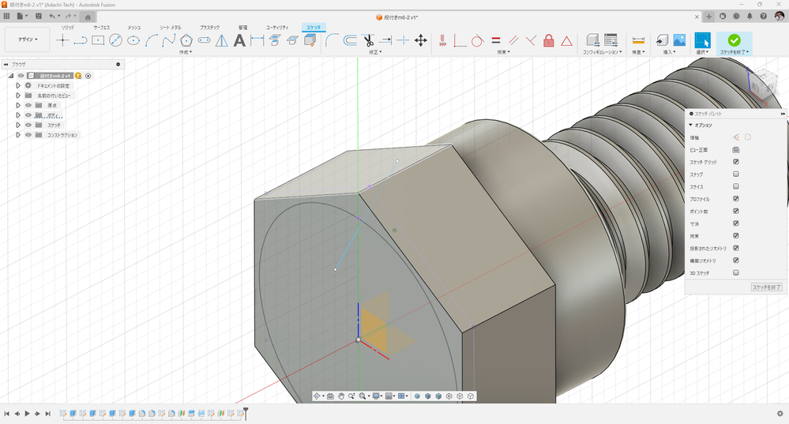Select the Circle sketch tool
789x424 pixels.
point(116,41)
